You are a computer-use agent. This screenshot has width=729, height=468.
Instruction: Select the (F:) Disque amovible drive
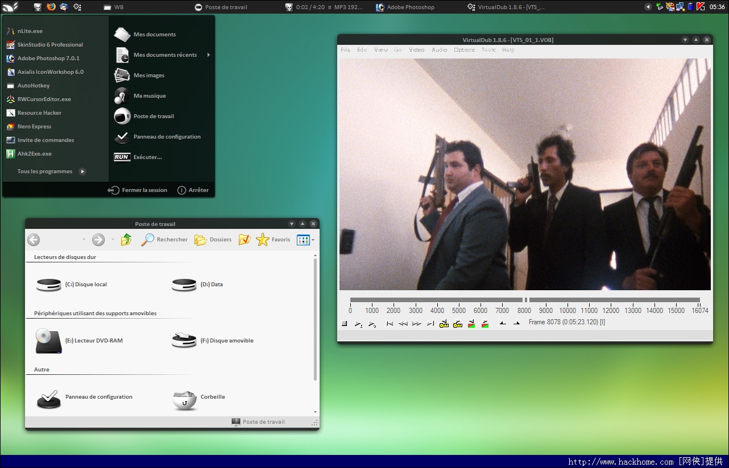(x=213, y=341)
